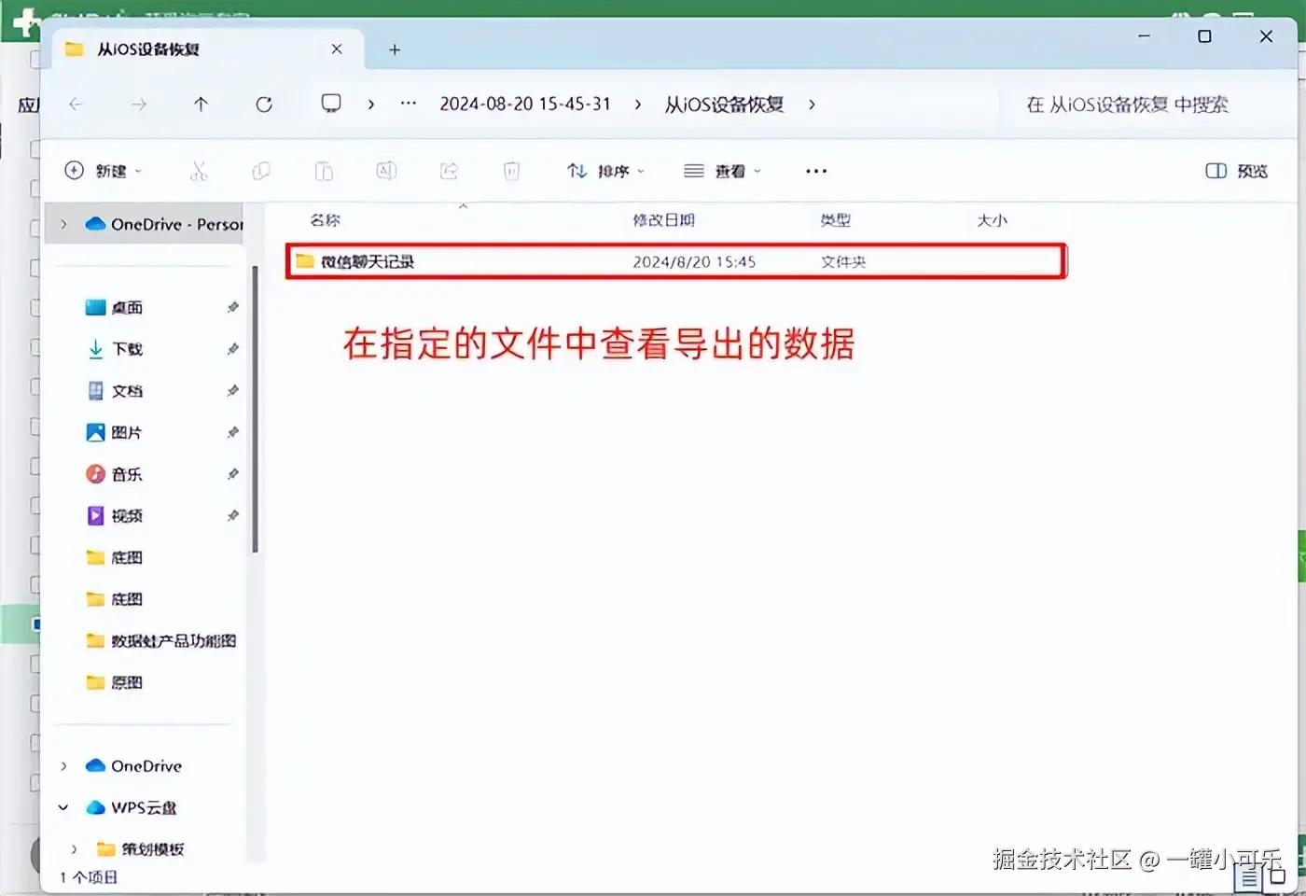Click the Paste icon in toolbar

pyautogui.click(x=324, y=171)
